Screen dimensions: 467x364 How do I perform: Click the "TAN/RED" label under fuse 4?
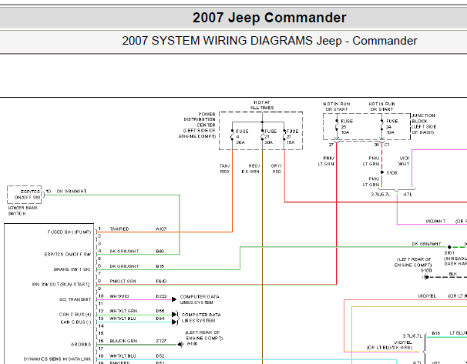pyautogui.click(x=224, y=169)
